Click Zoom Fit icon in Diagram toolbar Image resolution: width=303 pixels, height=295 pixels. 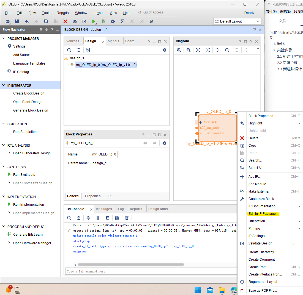[x=198, y=50]
